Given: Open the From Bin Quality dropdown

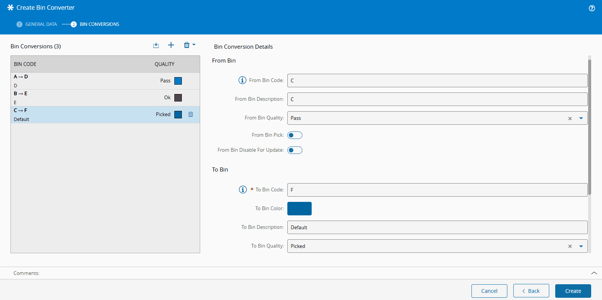Looking at the screenshot, I should [581, 118].
